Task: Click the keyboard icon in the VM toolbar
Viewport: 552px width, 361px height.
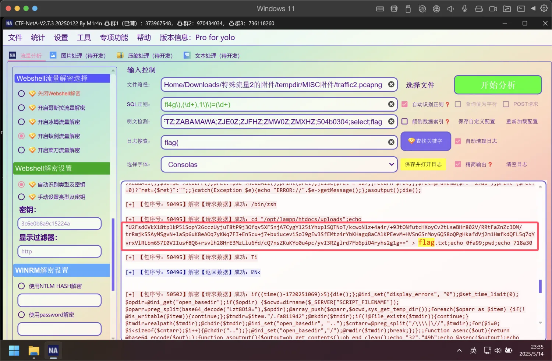Action: [x=380, y=9]
